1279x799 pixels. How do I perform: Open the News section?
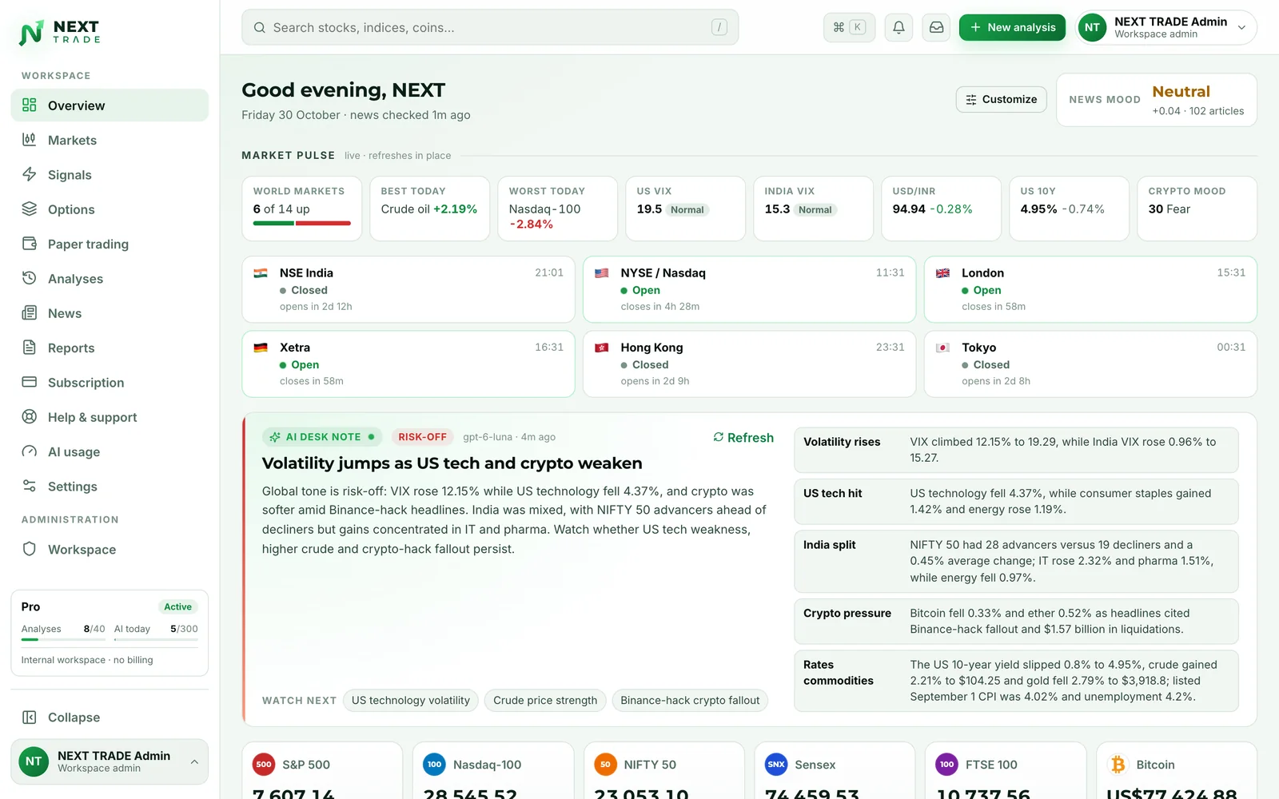(110, 313)
